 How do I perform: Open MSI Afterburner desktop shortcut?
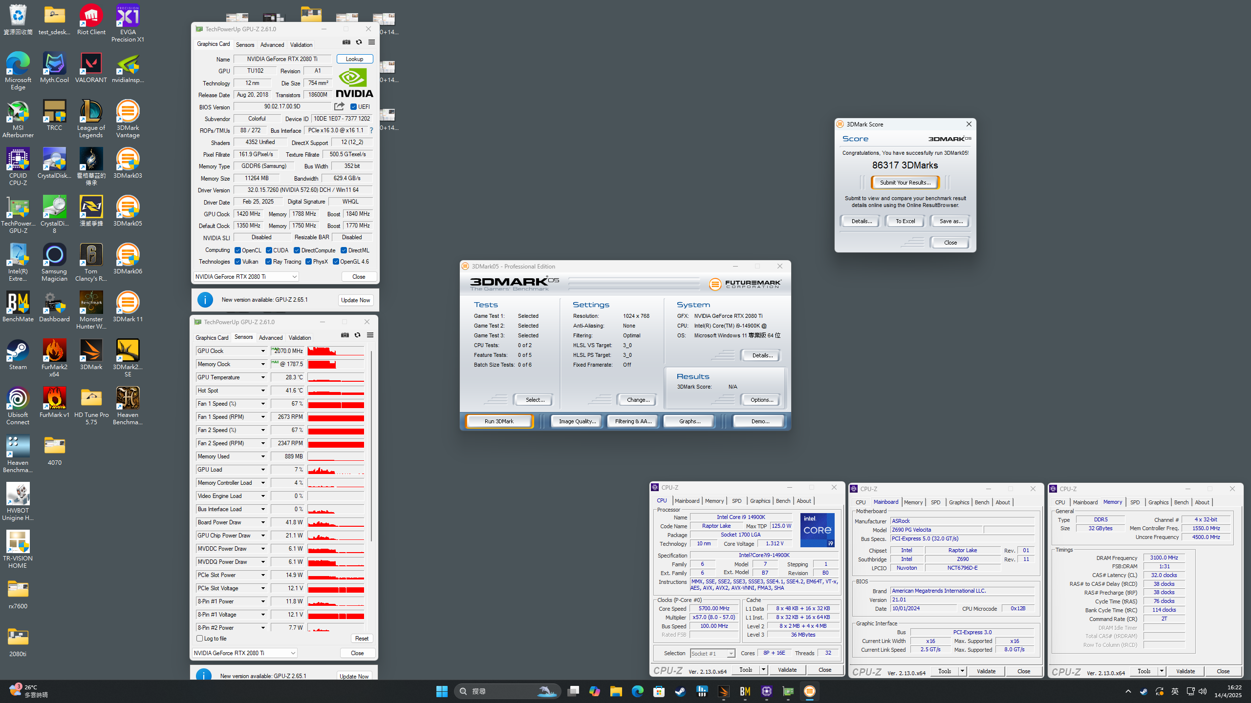pyautogui.click(x=18, y=119)
